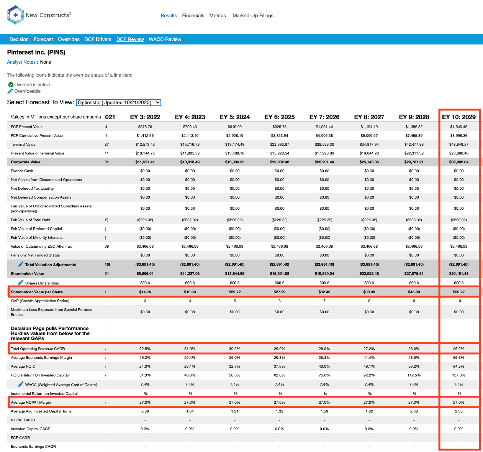Click the $50.27 Shareholder Value per Share cell
This screenshot has height=452, width=483.
(x=459, y=292)
